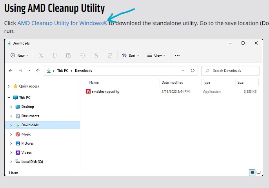
Task: Sort by the Name column header
Action: tap(94, 82)
